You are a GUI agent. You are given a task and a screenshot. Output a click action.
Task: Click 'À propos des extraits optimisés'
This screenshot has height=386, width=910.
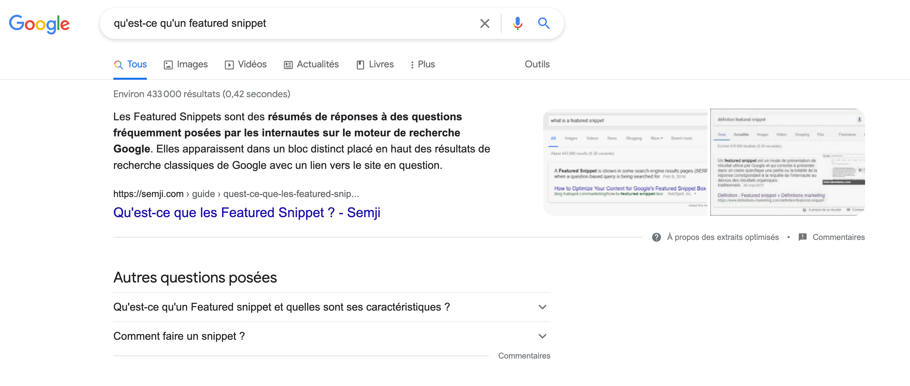click(723, 237)
